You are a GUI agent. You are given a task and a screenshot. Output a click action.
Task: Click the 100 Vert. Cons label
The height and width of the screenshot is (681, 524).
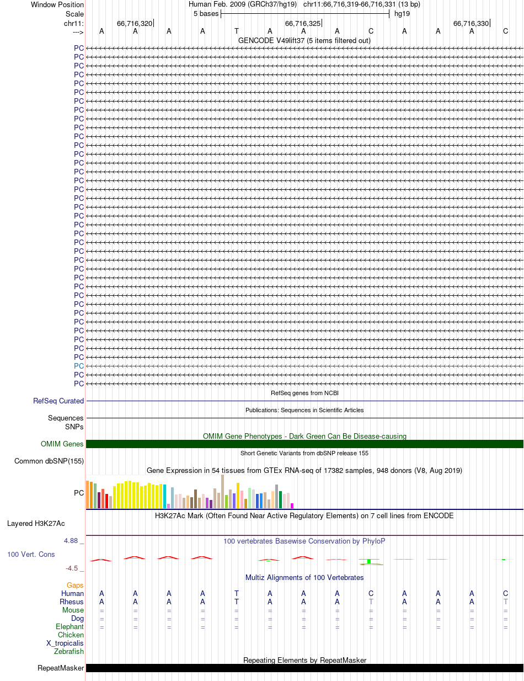[x=31, y=554]
